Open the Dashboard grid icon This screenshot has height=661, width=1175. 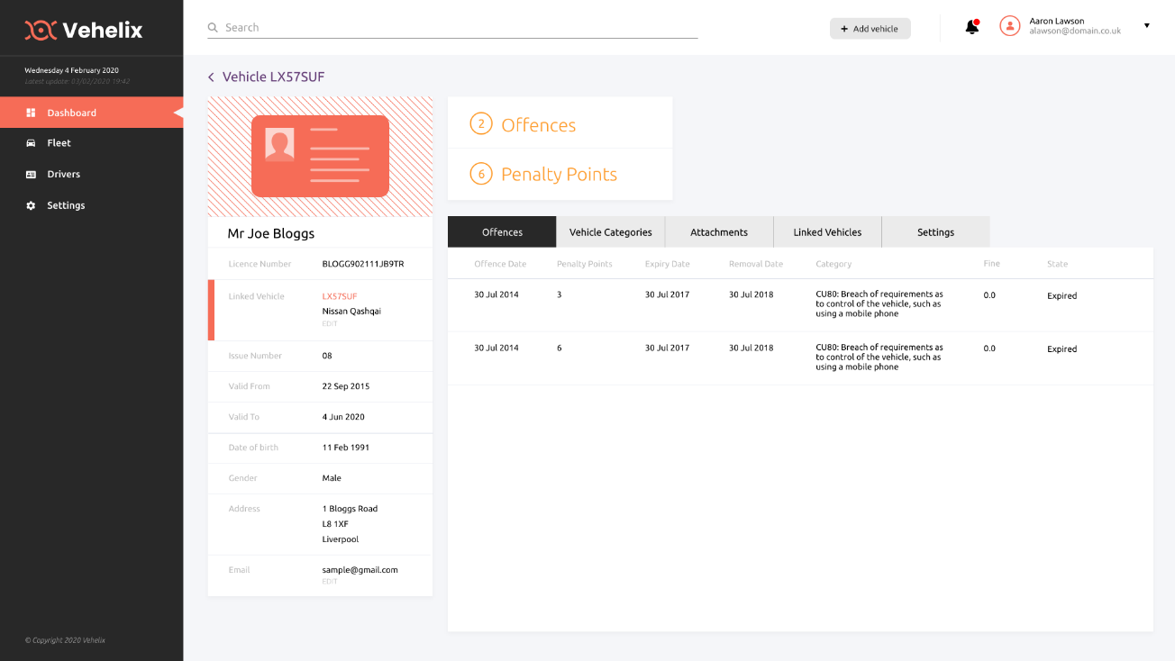coord(31,113)
